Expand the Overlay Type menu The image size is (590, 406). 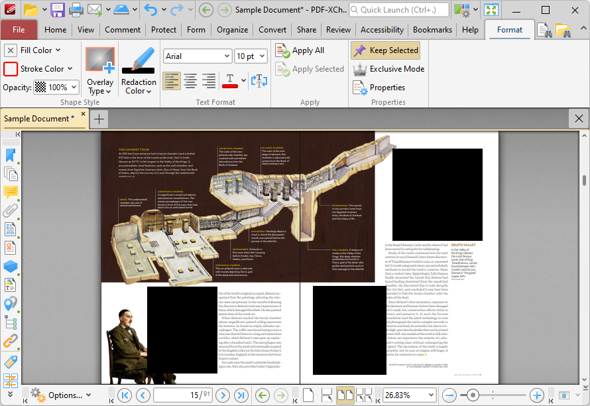click(99, 87)
